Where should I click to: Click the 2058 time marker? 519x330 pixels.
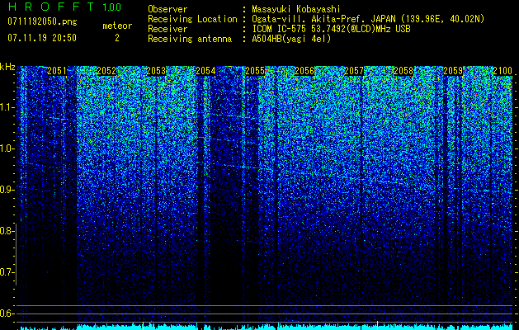[403, 71]
